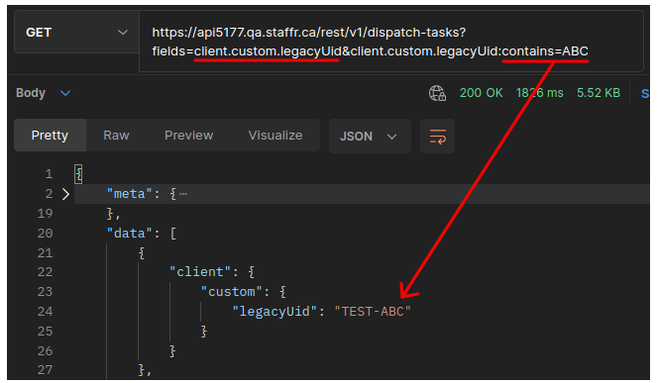Switch to the Preview tab
Viewport: 657px width, 383px height.
tap(188, 136)
